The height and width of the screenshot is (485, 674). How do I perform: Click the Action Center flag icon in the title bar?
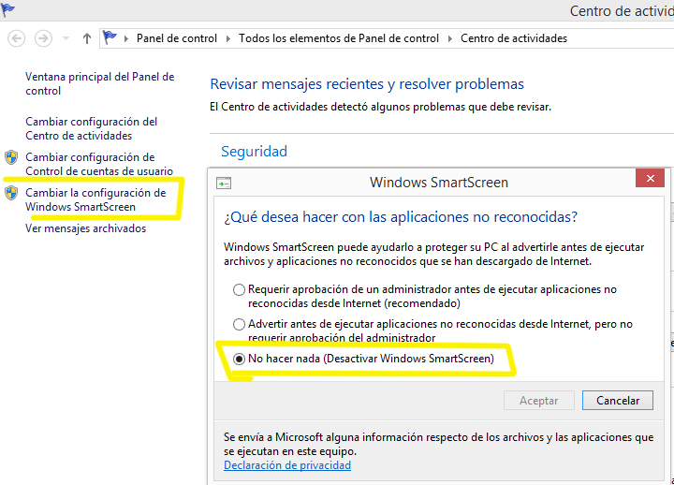7,9
